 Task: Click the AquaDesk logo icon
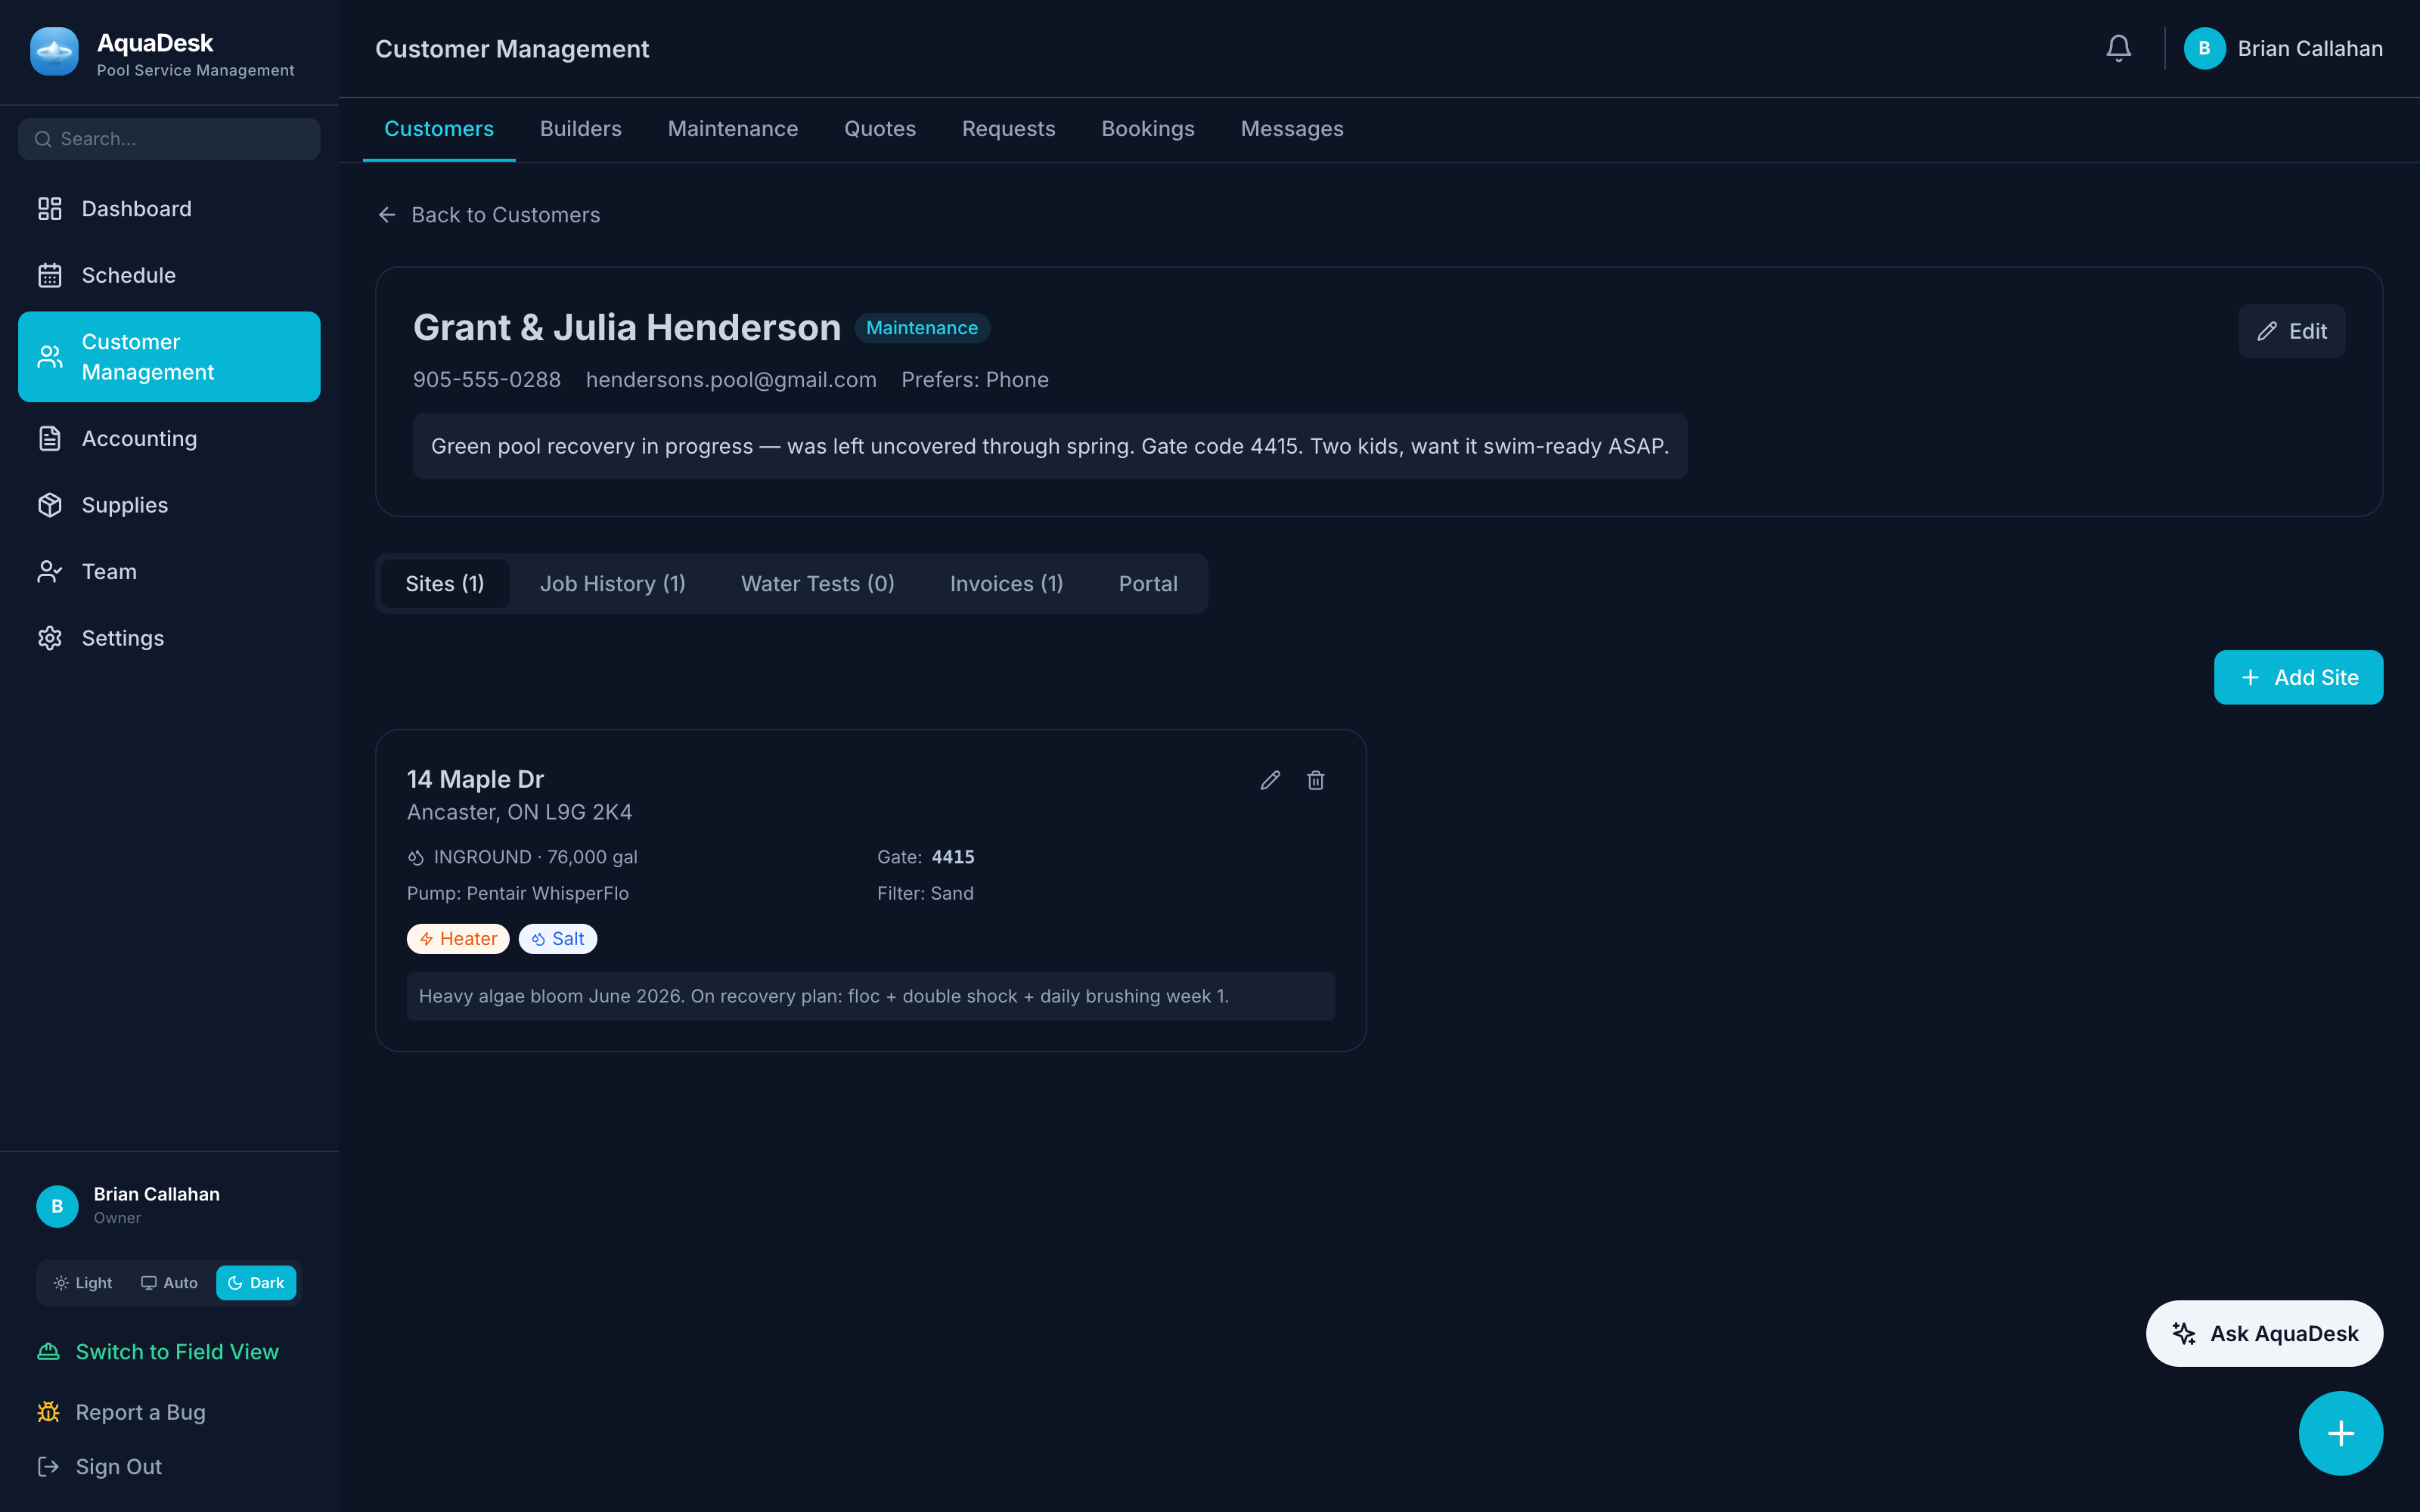click(x=54, y=51)
